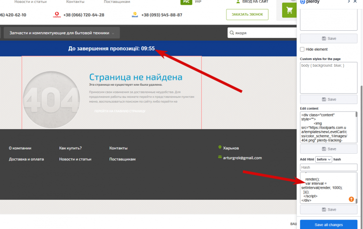The width and height of the screenshot is (363, 229).
Task: Click the Страница не найдена heading
Action: pyautogui.click(x=136, y=77)
